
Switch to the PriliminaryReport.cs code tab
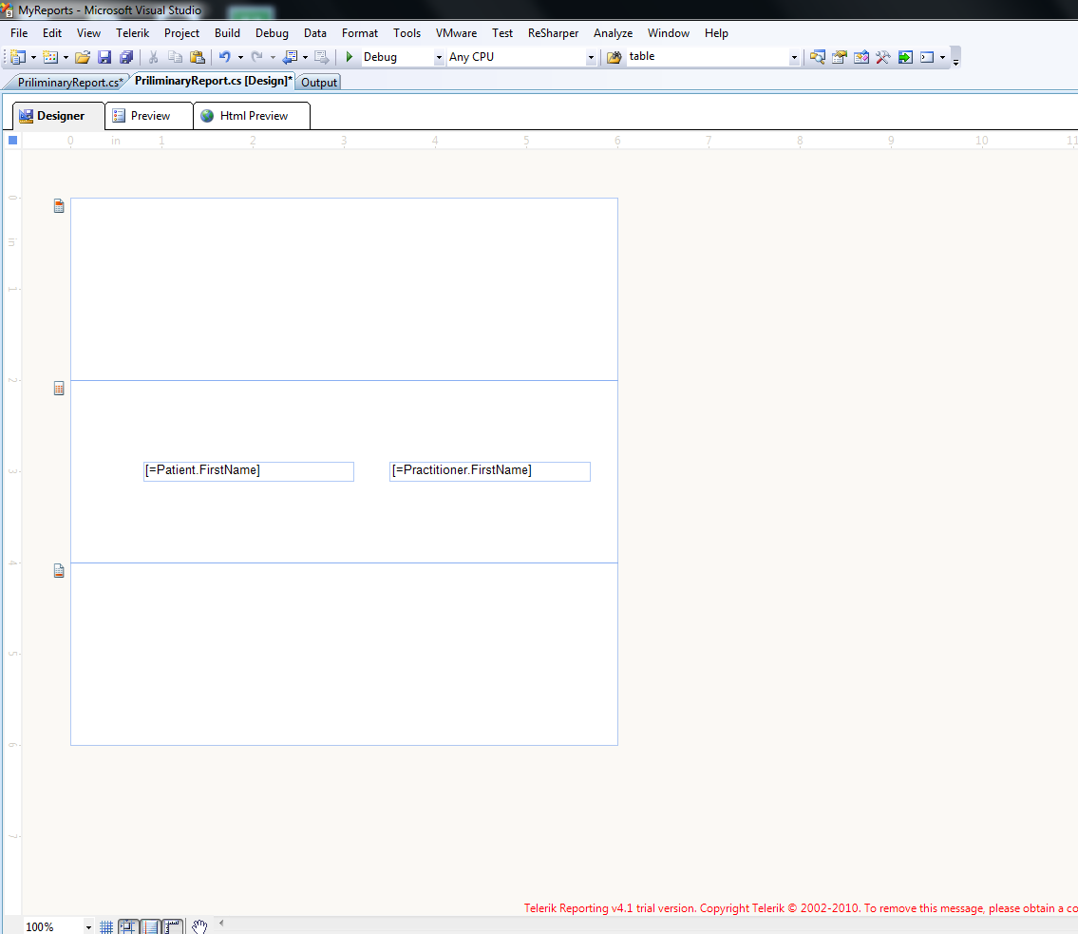click(69, 83)
